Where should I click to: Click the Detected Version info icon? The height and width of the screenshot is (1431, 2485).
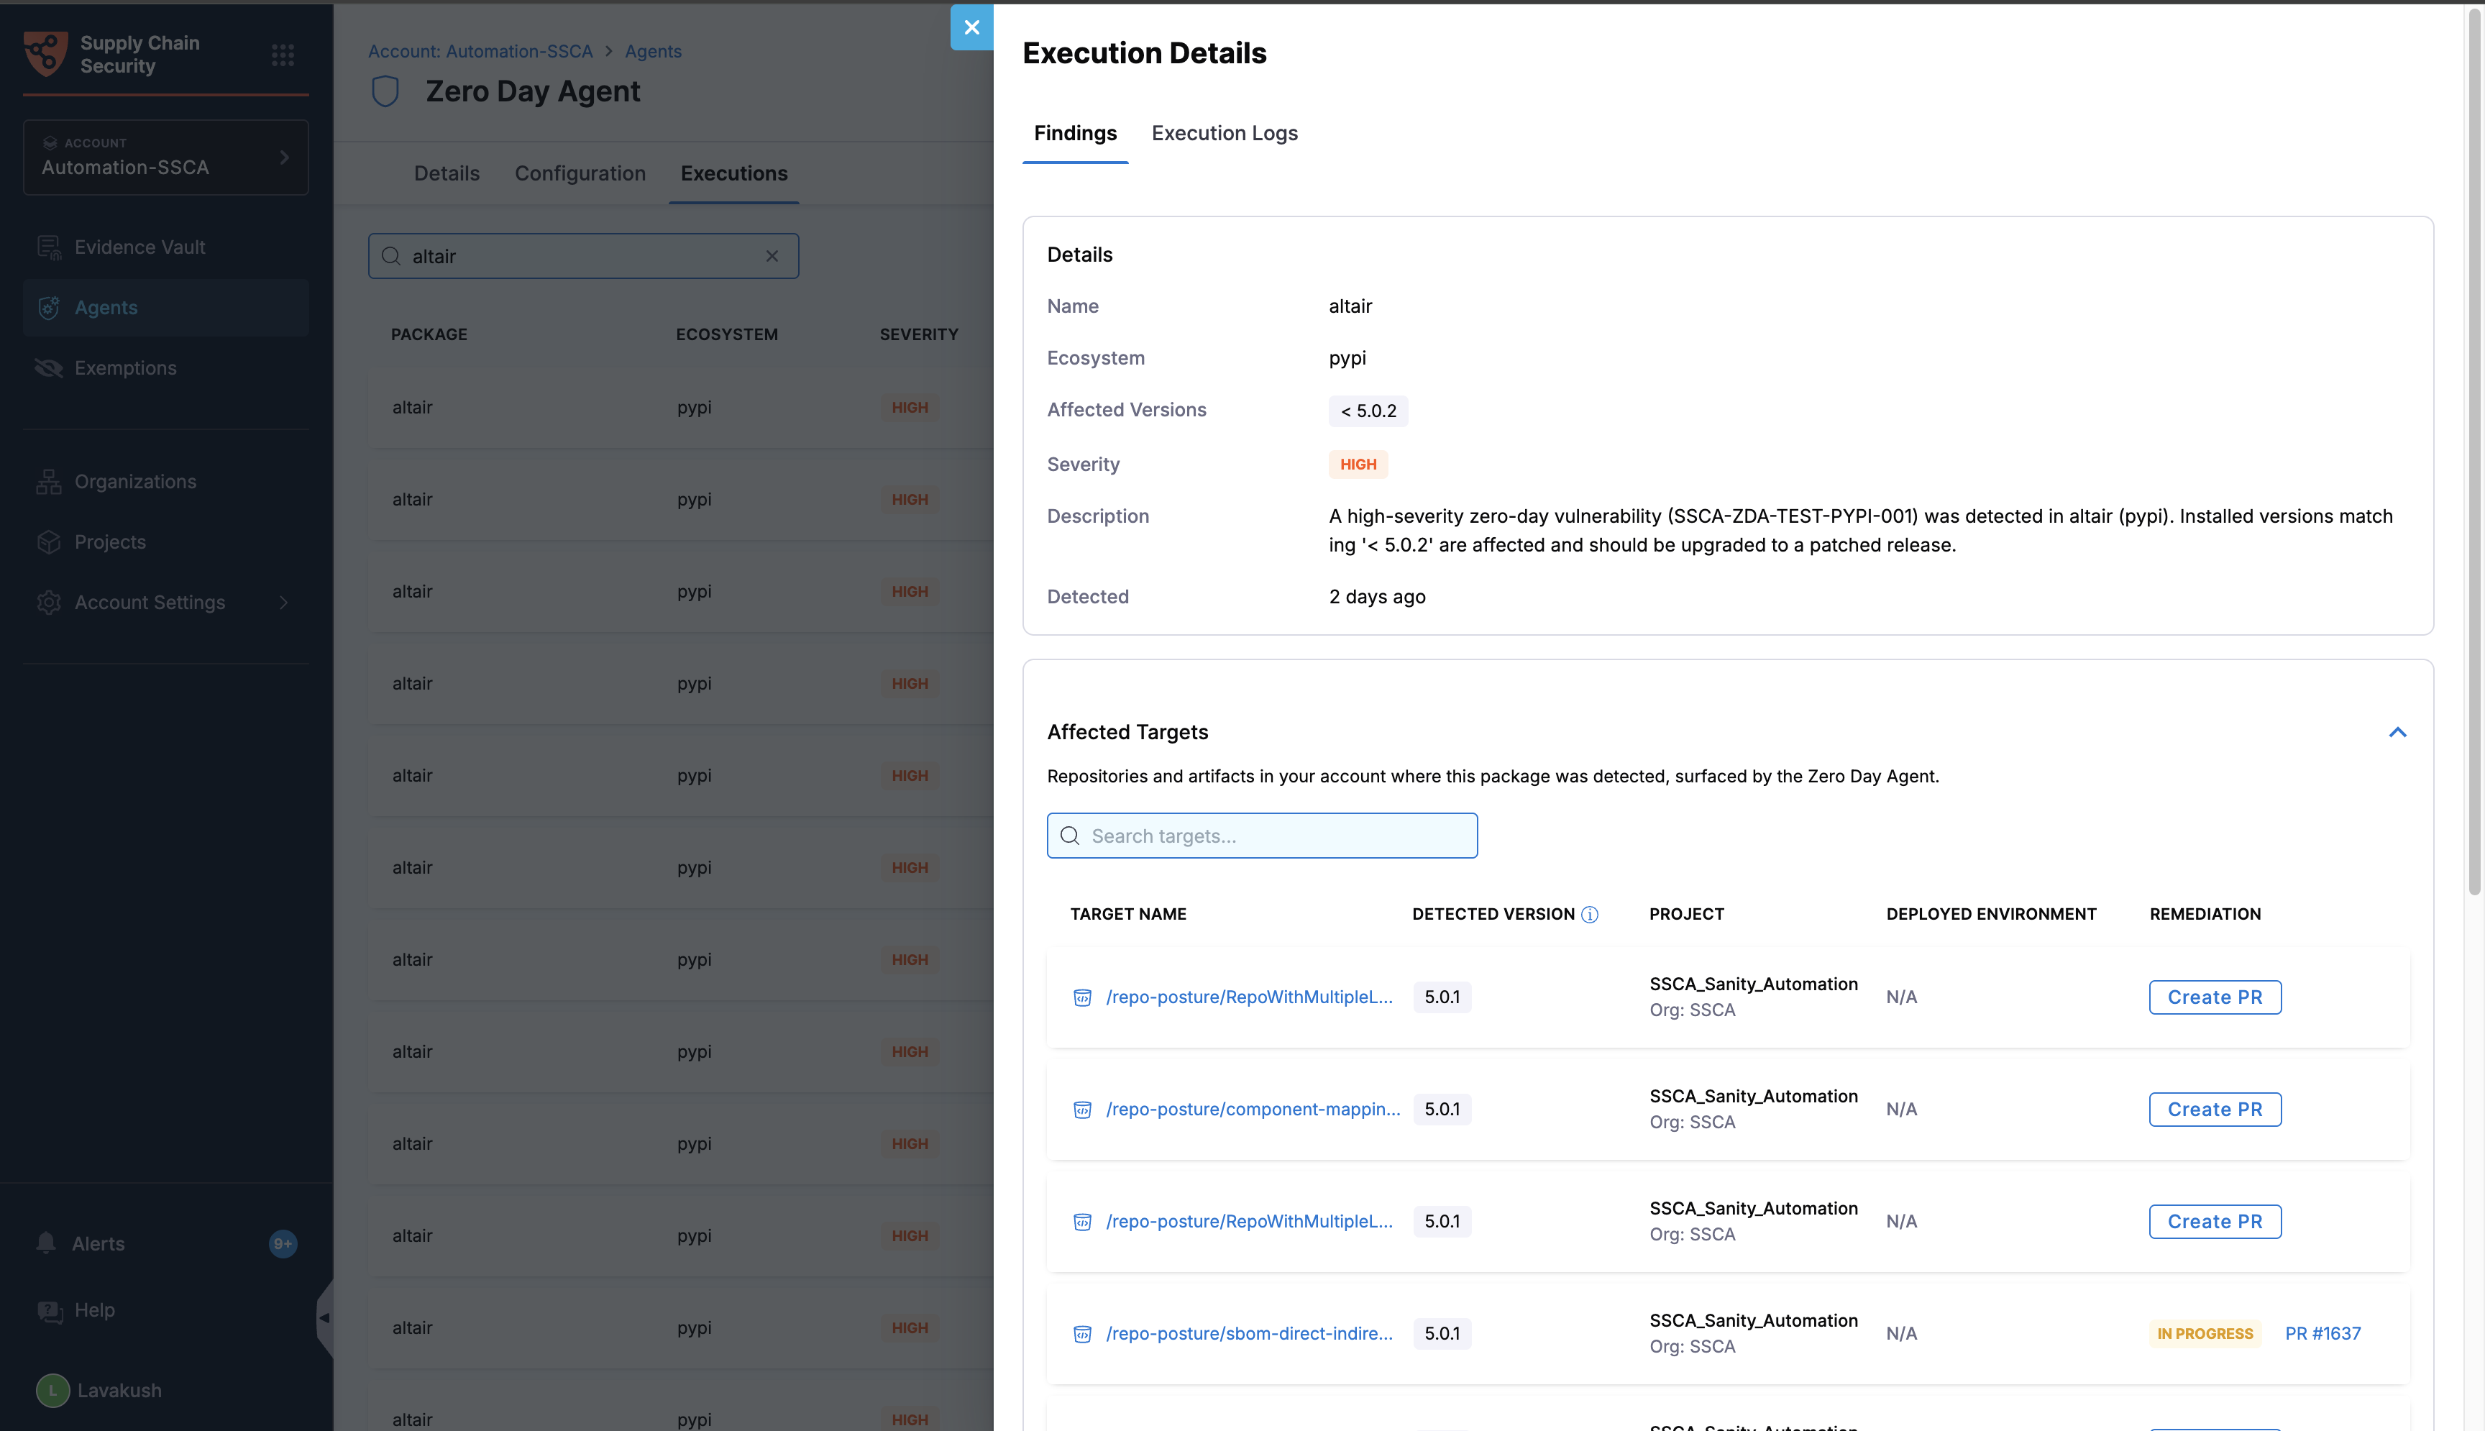click(x=1589, y=914)
